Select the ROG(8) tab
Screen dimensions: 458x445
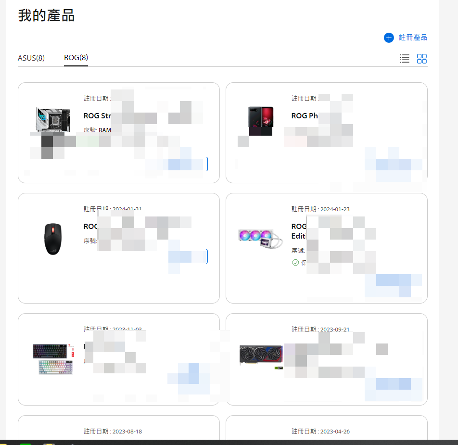(x=76, y=58)
